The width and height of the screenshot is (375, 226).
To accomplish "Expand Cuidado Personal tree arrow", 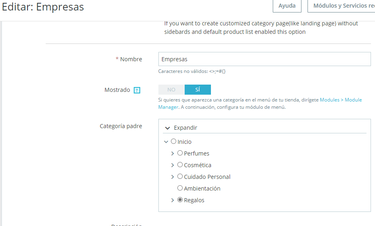I will 173,177.
